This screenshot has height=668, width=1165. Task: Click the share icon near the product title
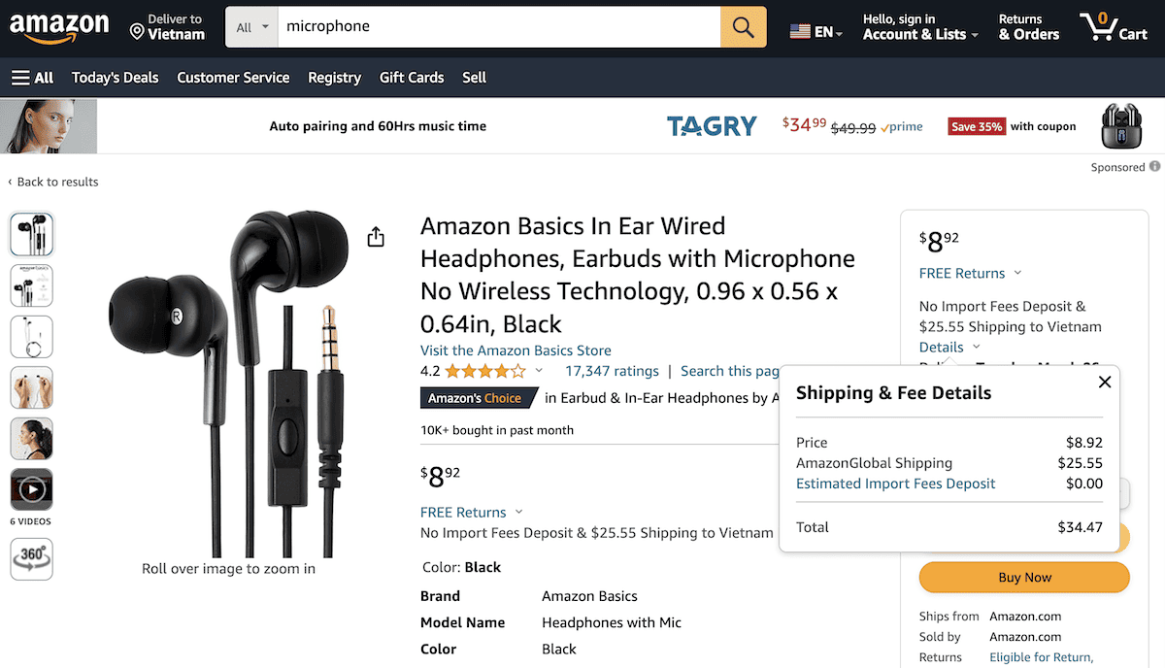[376, 235]
